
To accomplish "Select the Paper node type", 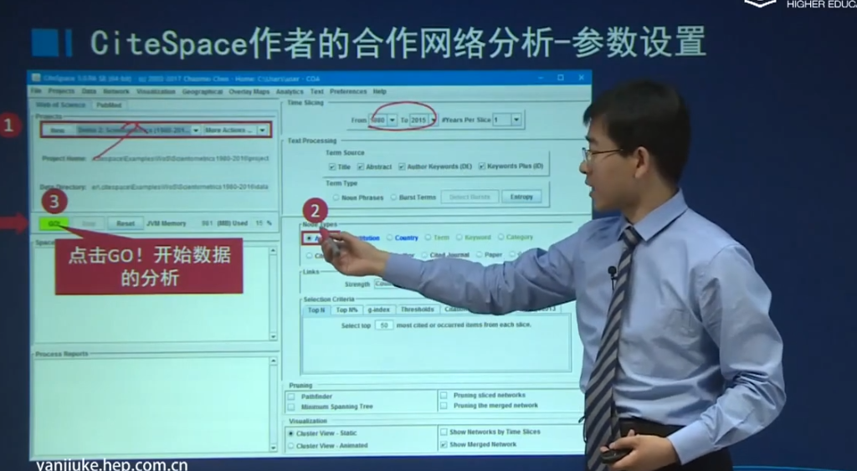I will point(480,254).
